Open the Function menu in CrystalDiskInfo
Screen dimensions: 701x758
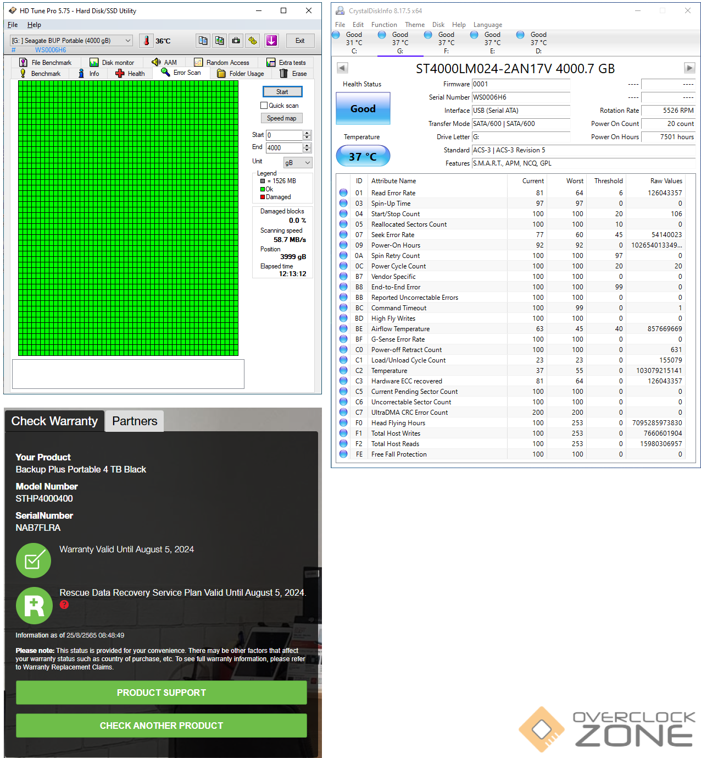pyautogui.click(x=384, y=25)
